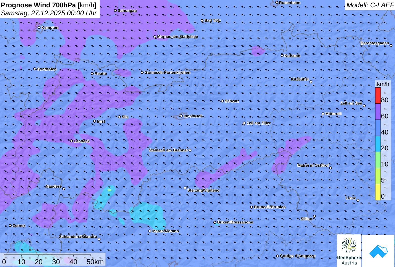Click the Cortina d'Ampezzo marker
The image size is (395, 267).
(x=278, y=256)
